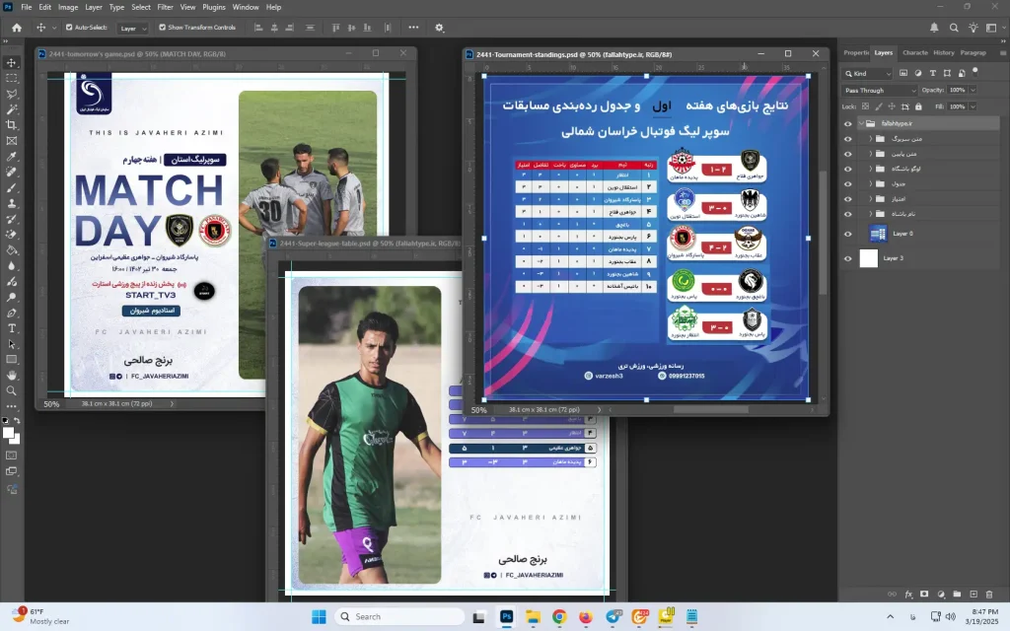
Task: Toggle visibility of امتیاز group
Action: click(847, 199)
